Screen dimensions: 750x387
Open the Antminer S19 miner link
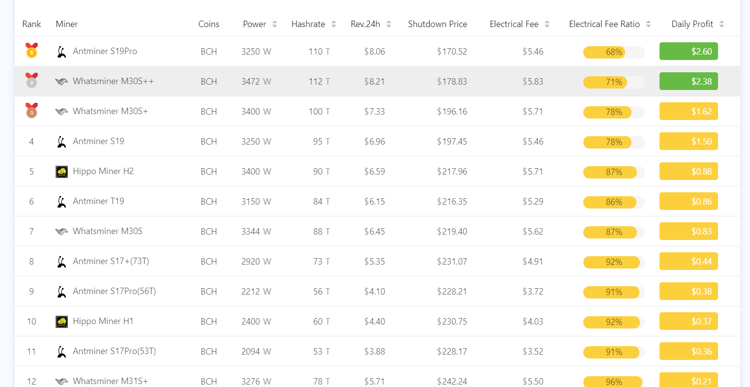[98, 141]
